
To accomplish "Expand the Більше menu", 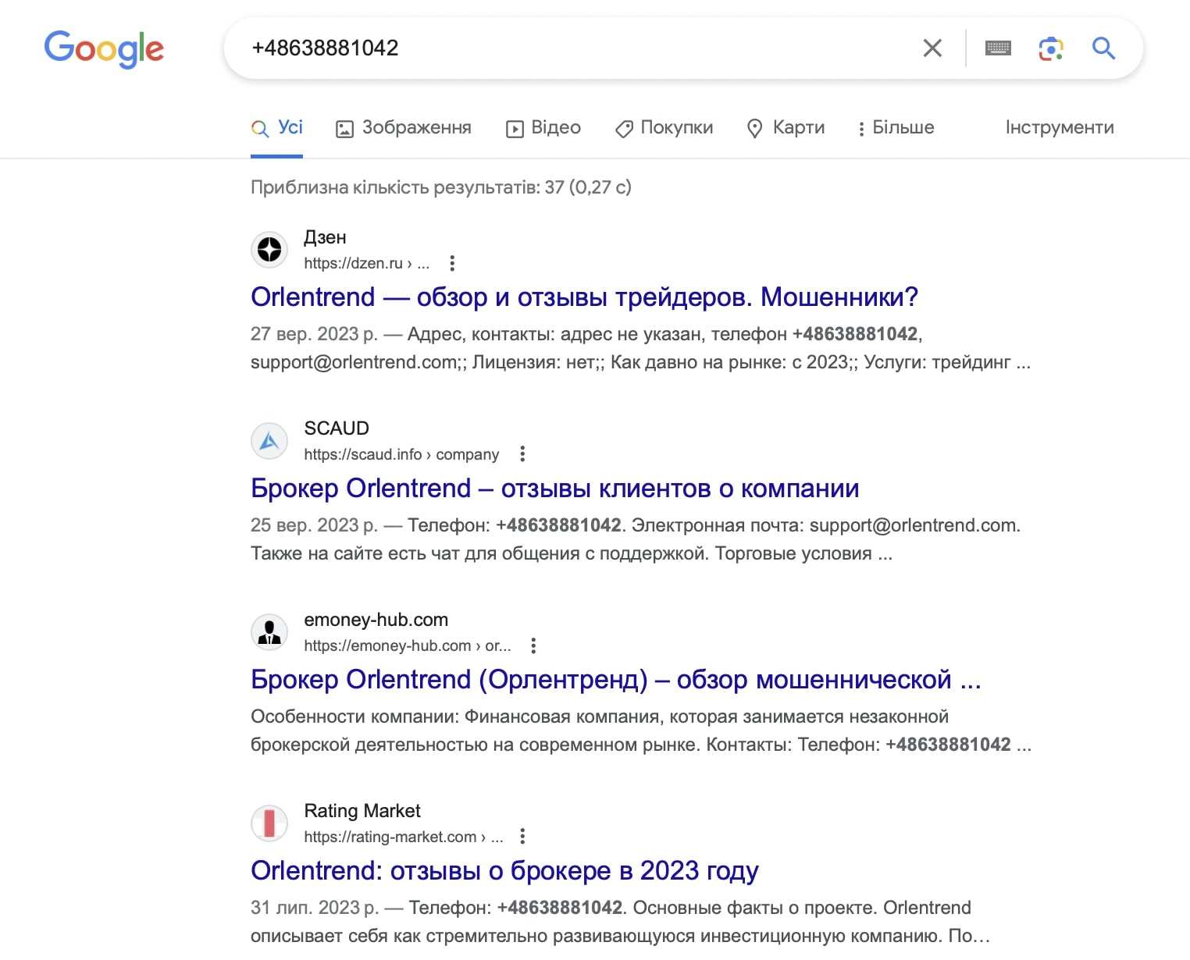I will point(896,127).
